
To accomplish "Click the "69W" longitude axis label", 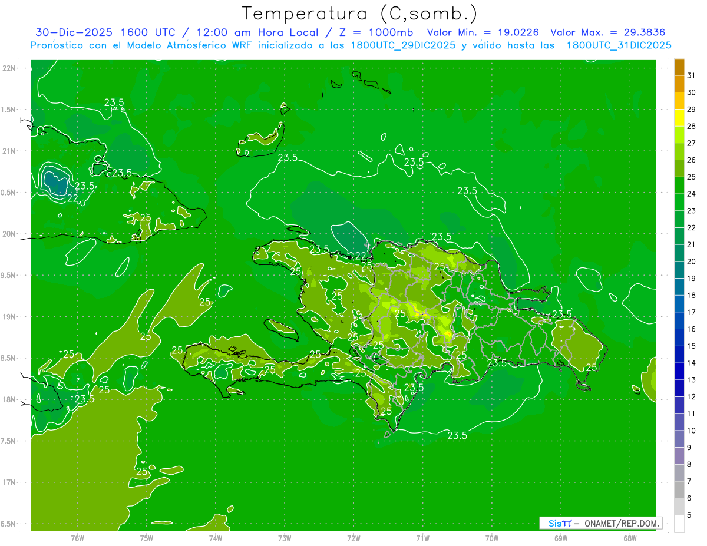I will [x=560, y=538].
